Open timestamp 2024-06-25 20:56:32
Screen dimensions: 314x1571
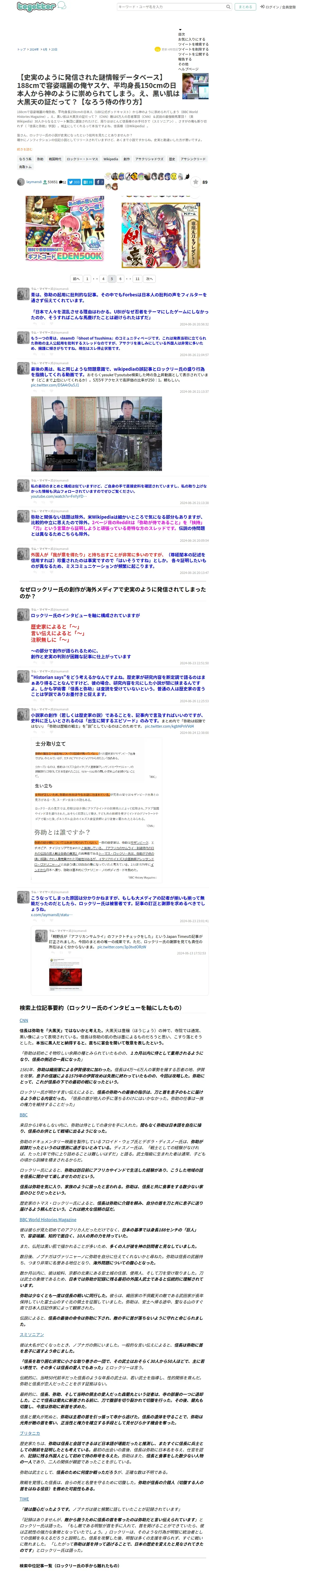[194, 324]
